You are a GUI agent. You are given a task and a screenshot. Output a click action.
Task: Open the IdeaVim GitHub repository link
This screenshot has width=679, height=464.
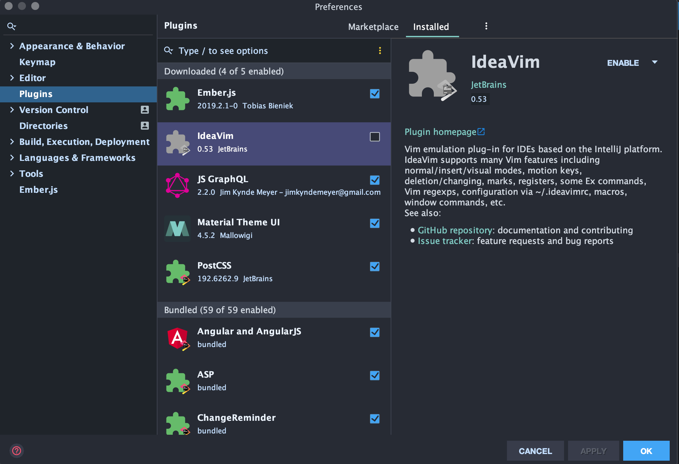pyautogui.click(x=455, y=230)
